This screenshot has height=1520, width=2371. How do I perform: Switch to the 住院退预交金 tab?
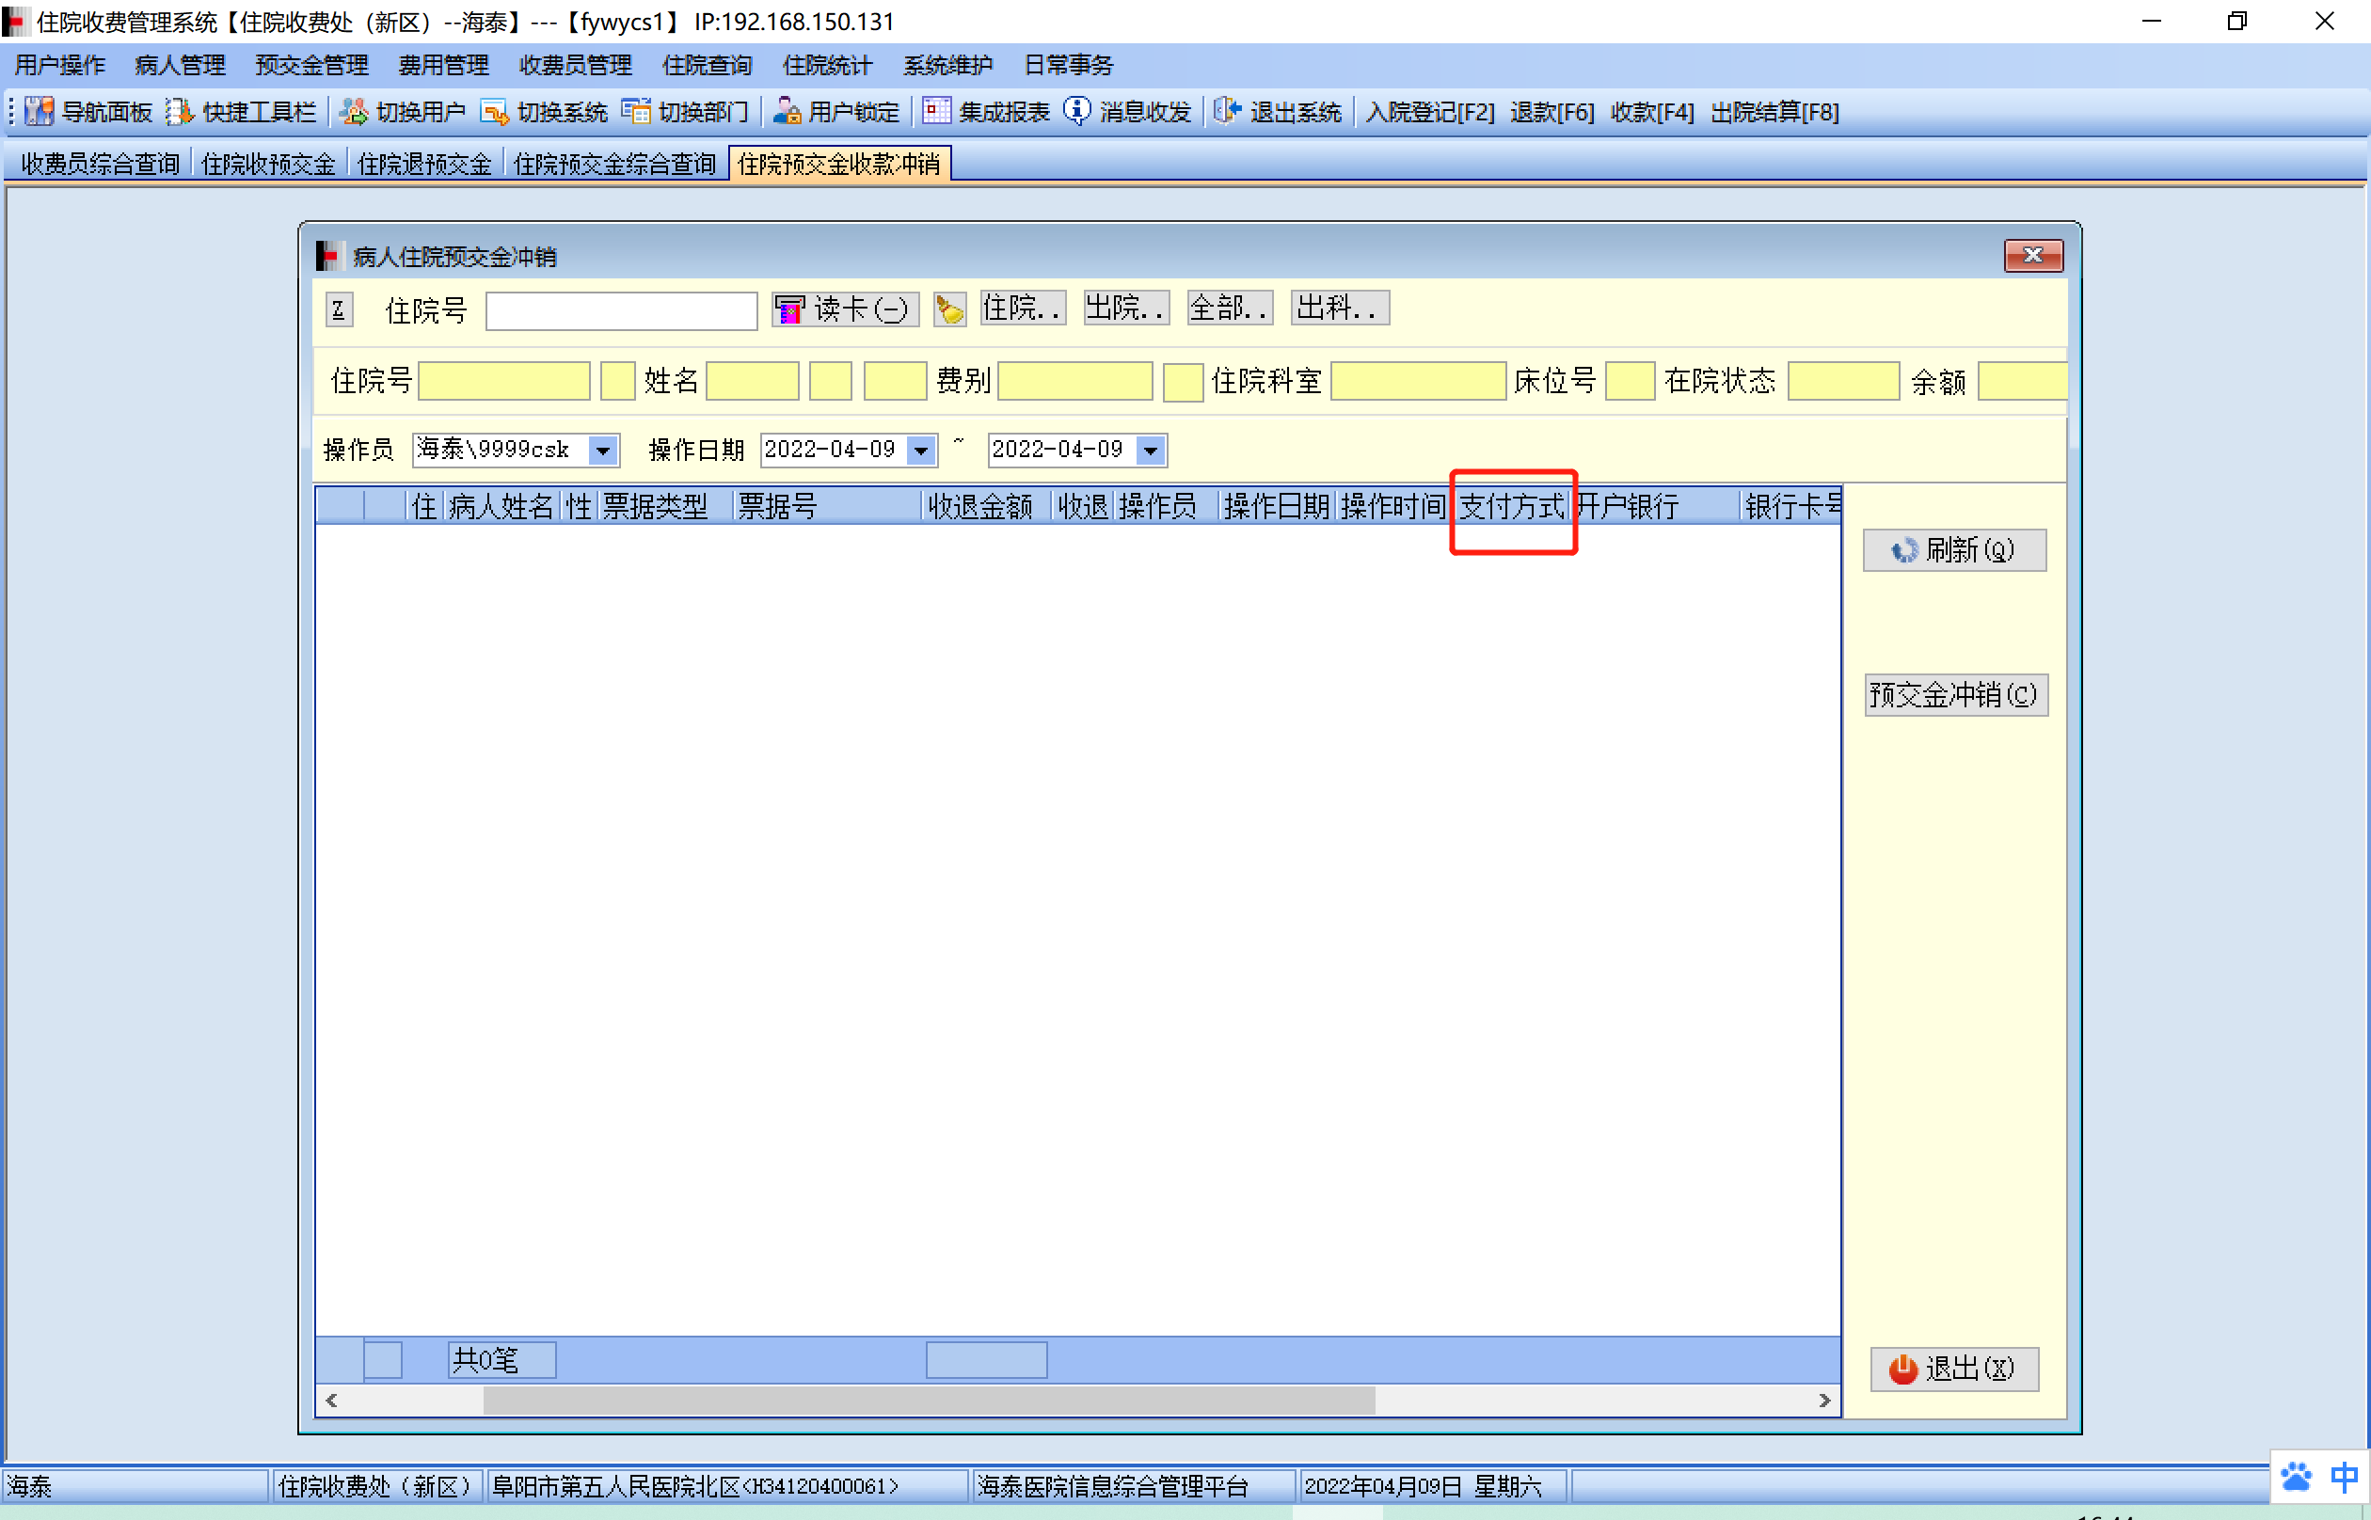click(424, 164)
